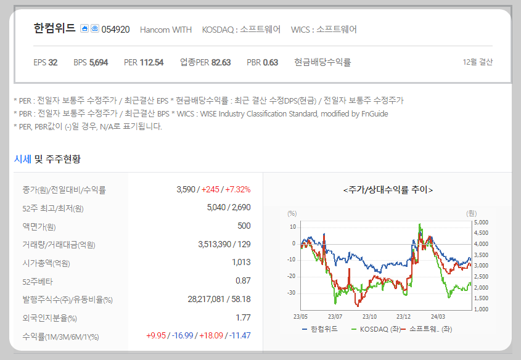Select the PER 112.54 value

(x=144, y=62)
